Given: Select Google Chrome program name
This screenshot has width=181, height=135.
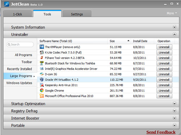Looking at the screenshot, I should (54, 90).
